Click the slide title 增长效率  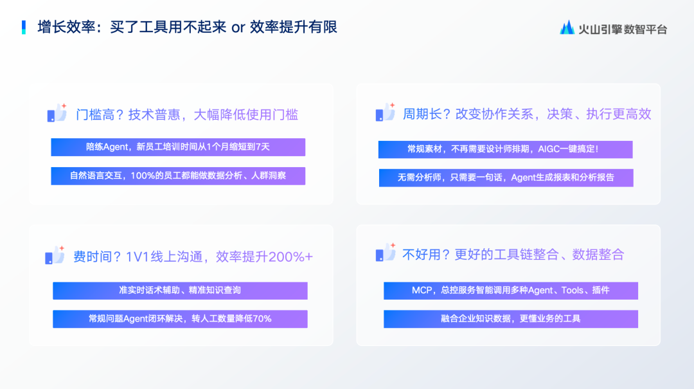pyautogui.click(x=188, y=27)
